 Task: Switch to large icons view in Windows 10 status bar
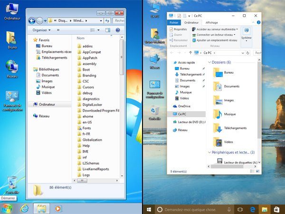[x=258, y=171]
